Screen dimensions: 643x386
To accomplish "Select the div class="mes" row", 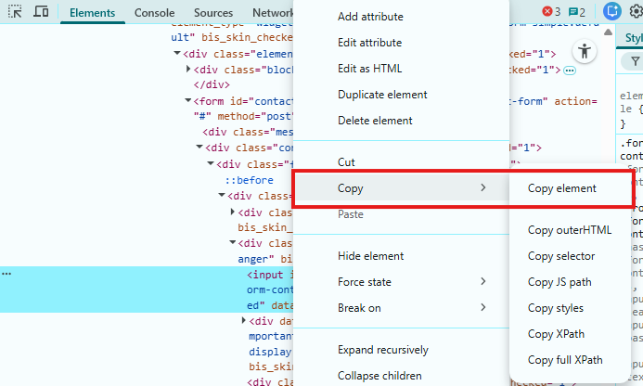I will coord(248,132).
